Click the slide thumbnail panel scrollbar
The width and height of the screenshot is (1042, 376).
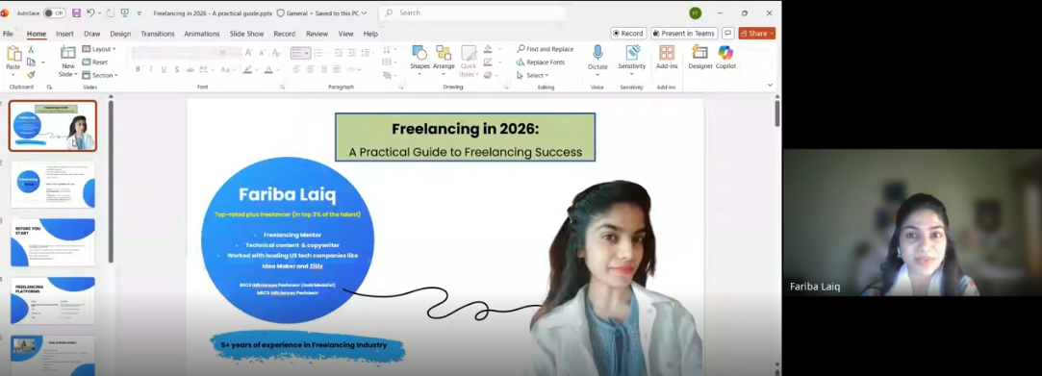[x=111, y=181]
